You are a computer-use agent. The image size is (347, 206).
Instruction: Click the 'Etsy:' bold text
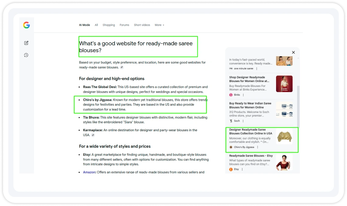tap(87, 155)
